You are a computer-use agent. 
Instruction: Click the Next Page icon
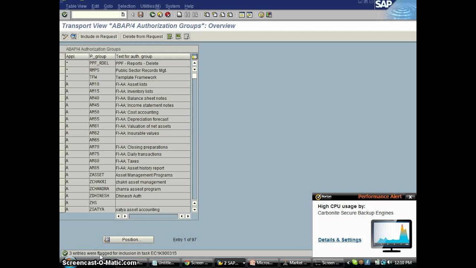click(222, 15)
